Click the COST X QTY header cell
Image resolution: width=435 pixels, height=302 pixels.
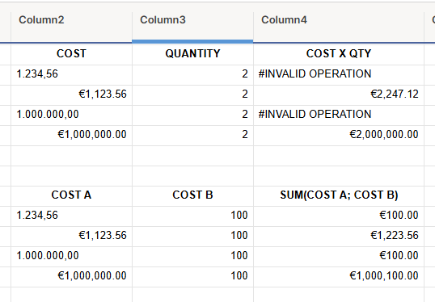pos(339,54)
